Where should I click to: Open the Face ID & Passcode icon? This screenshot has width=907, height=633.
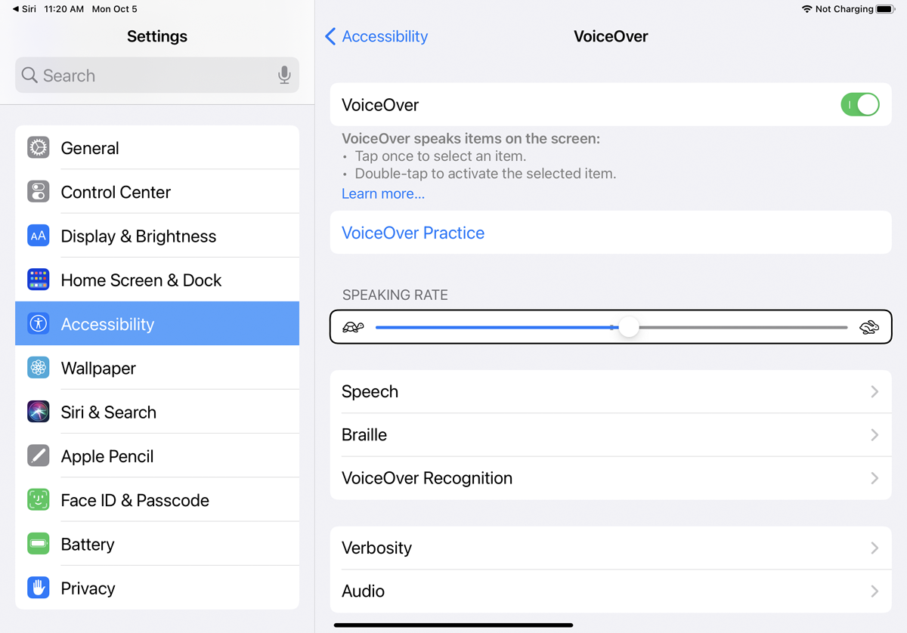(39, 499)
